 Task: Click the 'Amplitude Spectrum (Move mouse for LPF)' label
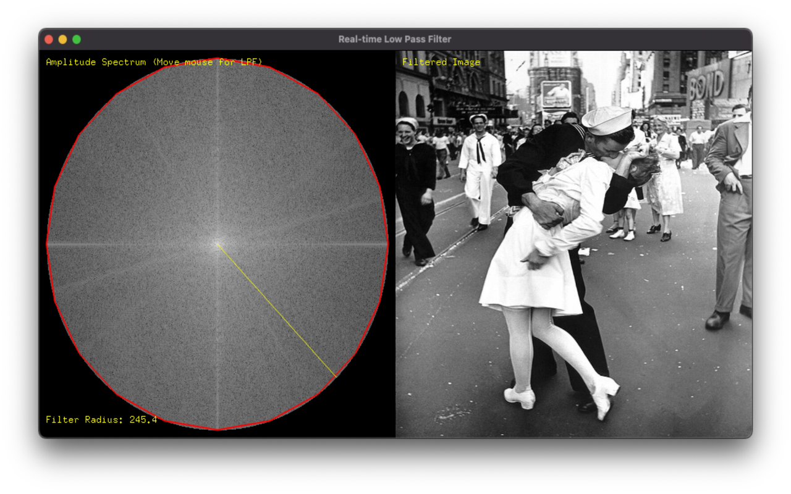click(x=154, y=62)
